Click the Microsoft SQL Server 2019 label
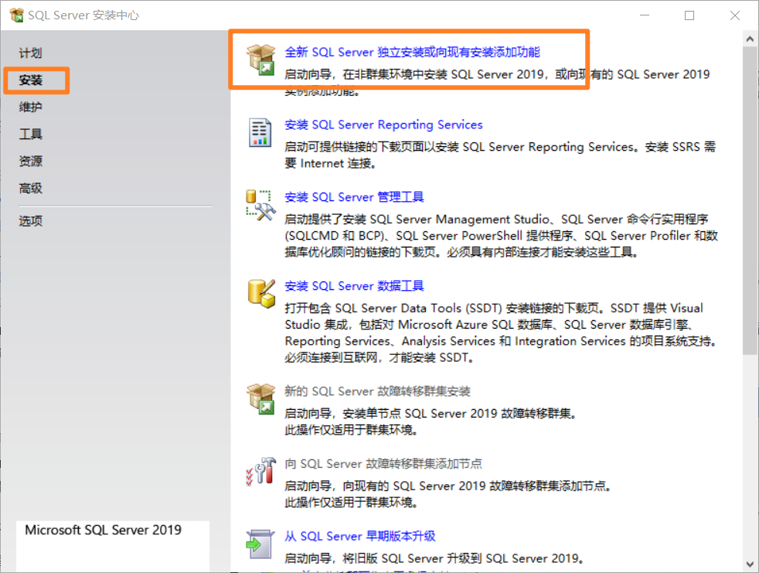 [x=103, y=530]
